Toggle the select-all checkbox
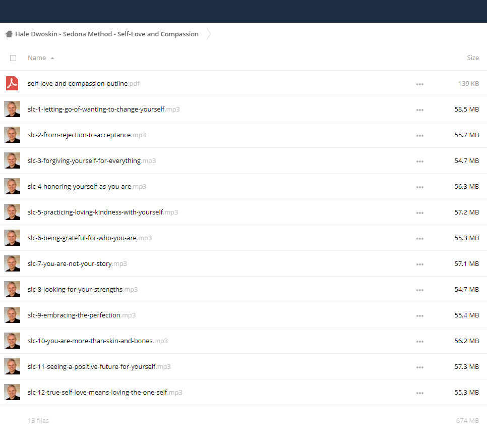Screen dimensions: 487x434 [x=13, y=58]
